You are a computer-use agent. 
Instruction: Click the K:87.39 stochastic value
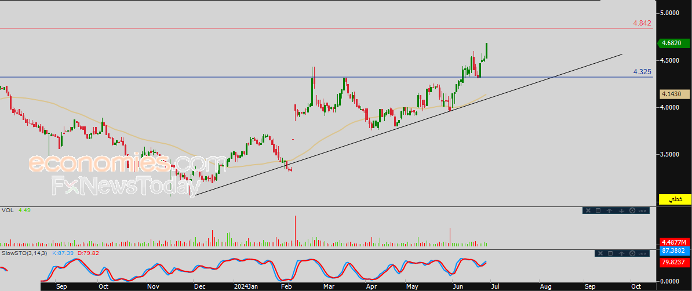(64, 253)
